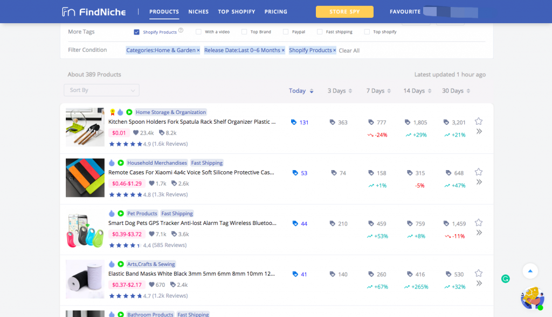Click the medal badge icon on Kitchen Spoon Holders
The width and height of the screenshot is (552, 317).
point(112,112)
